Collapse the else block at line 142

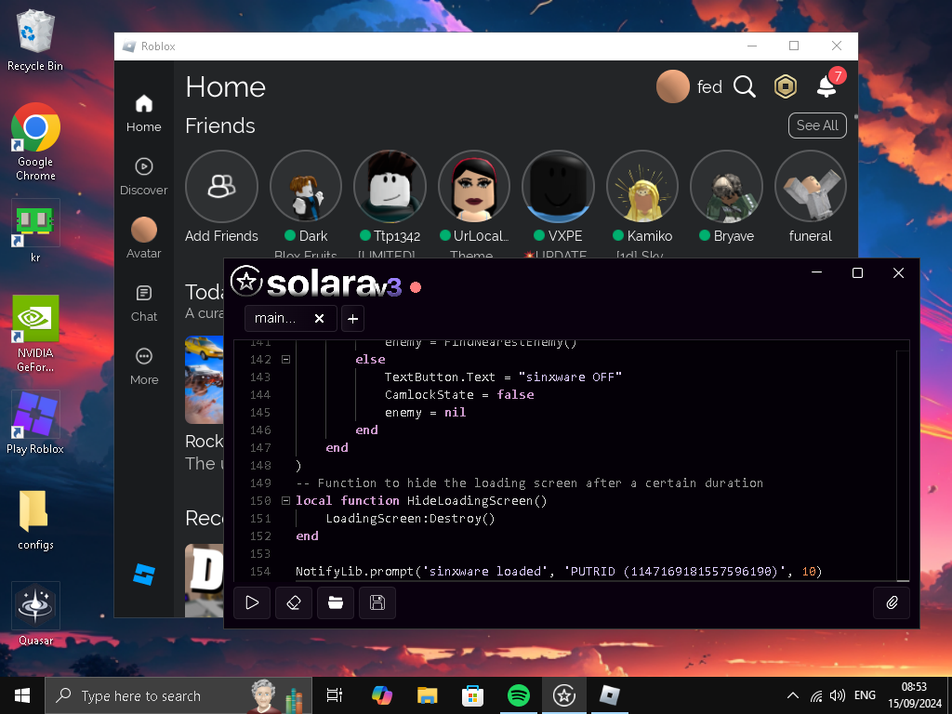click(286, 360)
